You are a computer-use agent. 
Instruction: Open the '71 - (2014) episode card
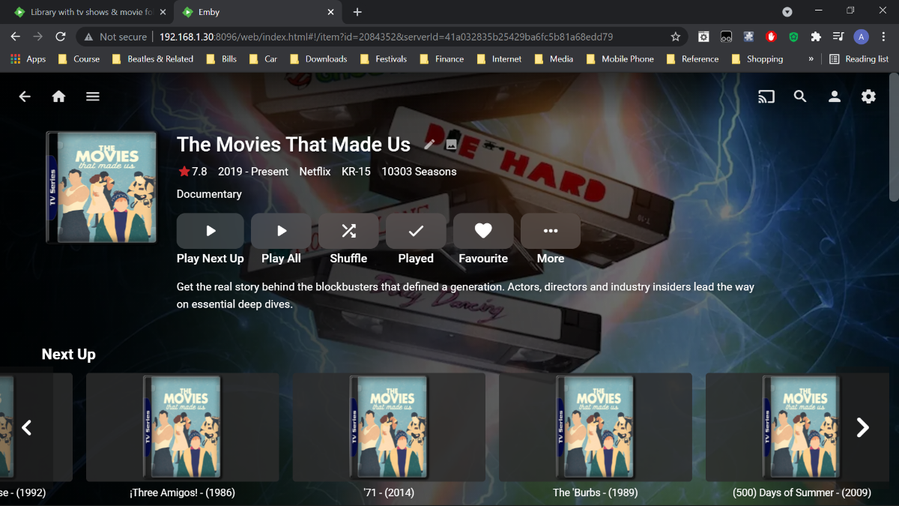click(x=389, y=427)
